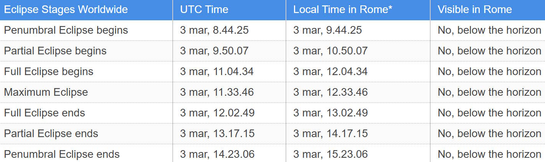Viewport: 545px width, 162px height.
Task: Select the Penumbral Eclipse ends row label
Action: click(x=62, y=154)
